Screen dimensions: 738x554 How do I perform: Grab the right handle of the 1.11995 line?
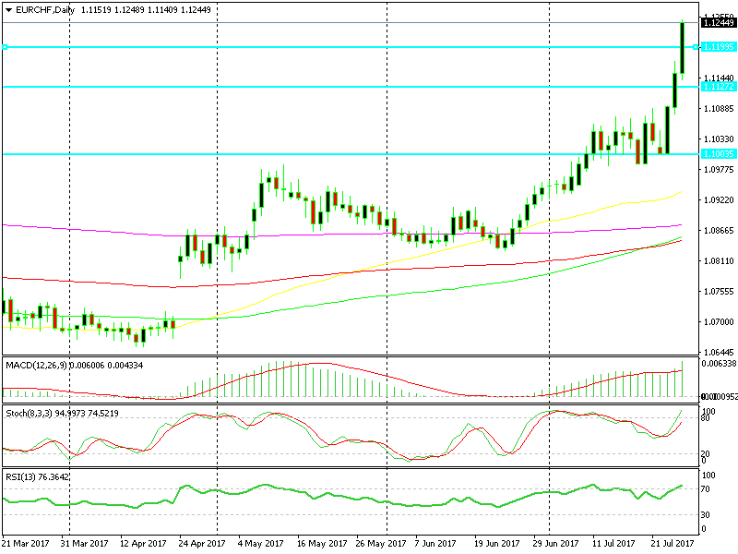[696, 47]
